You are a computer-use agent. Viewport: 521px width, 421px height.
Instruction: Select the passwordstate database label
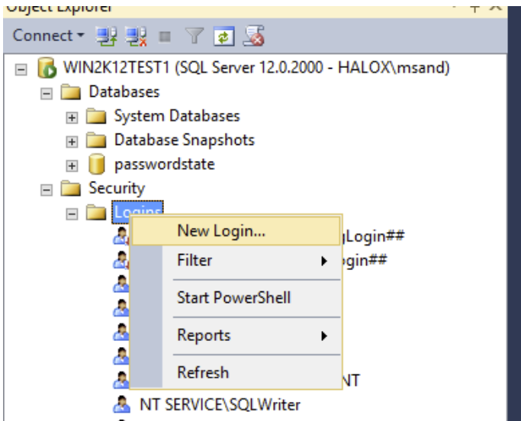click(165, 164)
